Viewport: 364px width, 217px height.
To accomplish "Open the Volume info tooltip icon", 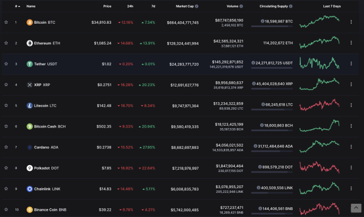I will (241, 6).
